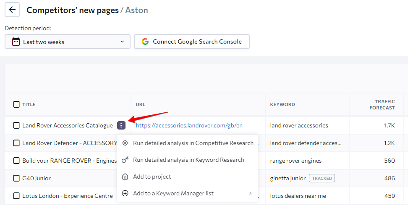The height and width of the screenshot is (205, 408).
Task: Check the Lotus London - Experience Centre row
Action: [16, 196]
